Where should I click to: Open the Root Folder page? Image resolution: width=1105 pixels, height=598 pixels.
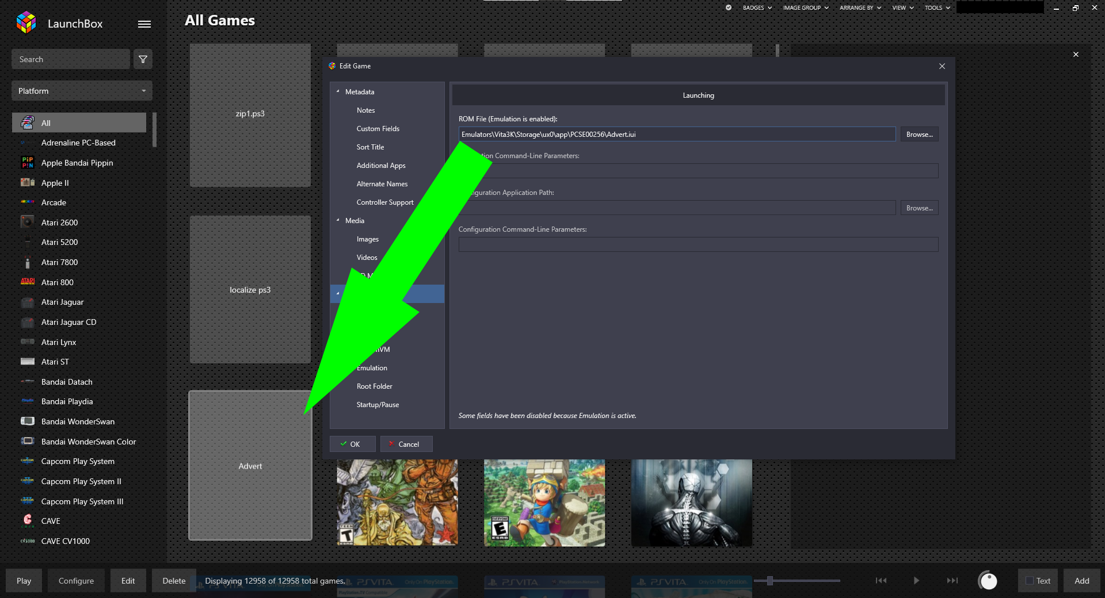coord(374,386)
